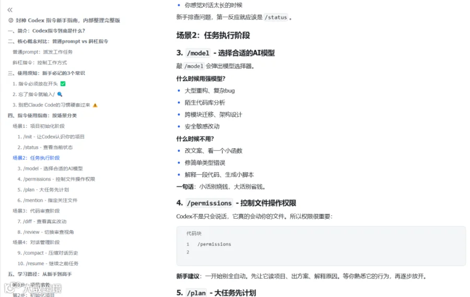Select '普通prompt：派发工作任务' outline item

click(x=43, y=52)
